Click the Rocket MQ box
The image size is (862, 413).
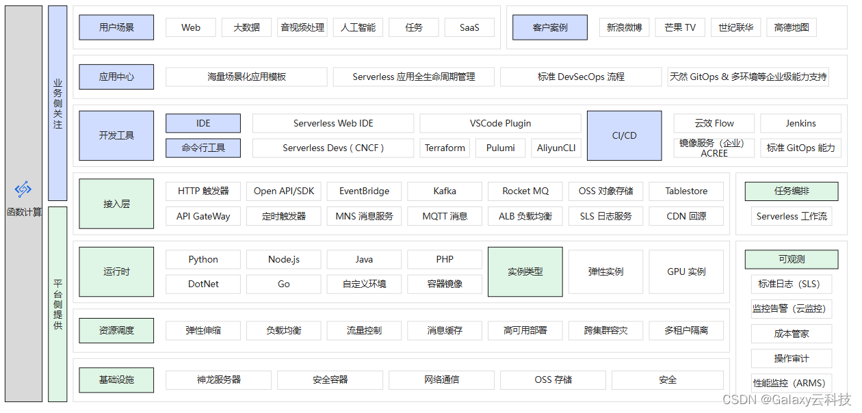pyautogui.click(x=525, y=191)
